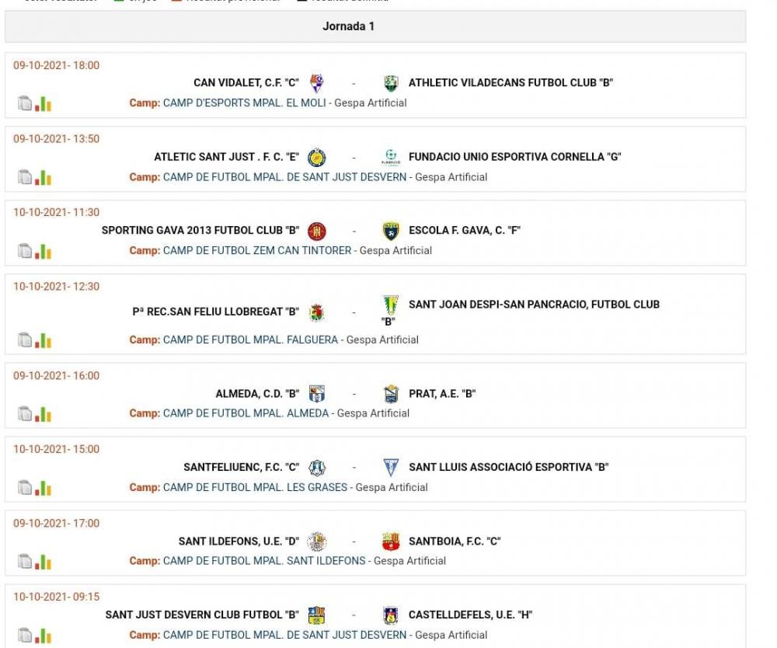Screen dimensions: 777x648
Task: Click the Sant Just Desvern club crest
Action: [317, 615]
